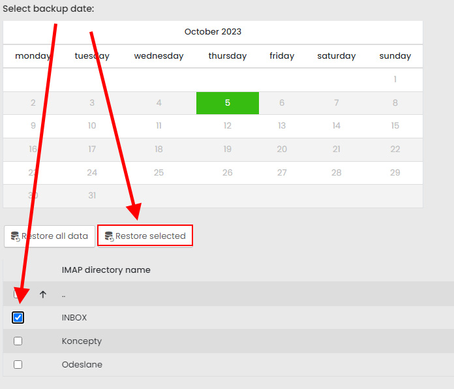The width and height of the screenshot is (454, 389).
Task: Open the Koncepty directory
Action: pyautogui.click(x=82, y=341)
